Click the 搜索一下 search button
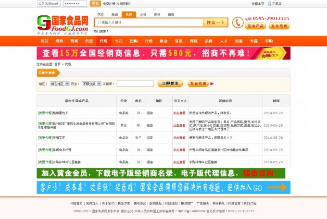Image resolution: width=327 pixels, height=219 pixels. pyautogui.click(x=215, y=23)
